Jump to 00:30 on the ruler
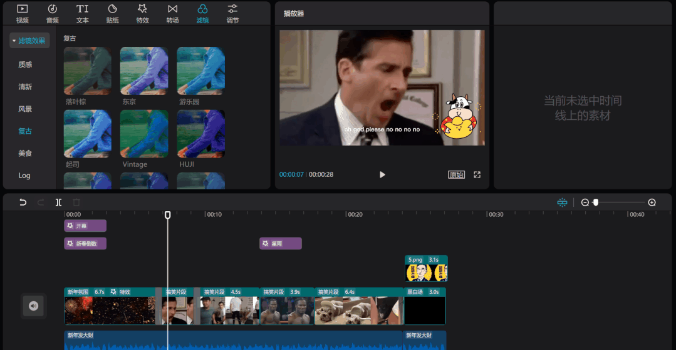This screenshot has width=676, height=350. click(496, 214)
